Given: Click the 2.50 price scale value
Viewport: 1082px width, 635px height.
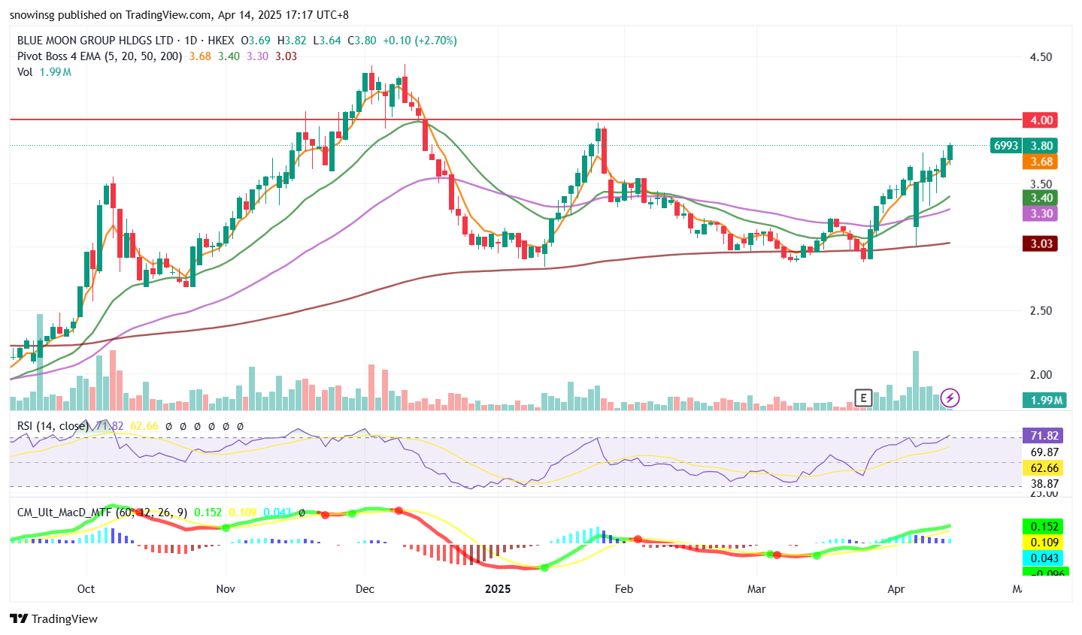Looking at the screenshot, I should point(1041,310).
